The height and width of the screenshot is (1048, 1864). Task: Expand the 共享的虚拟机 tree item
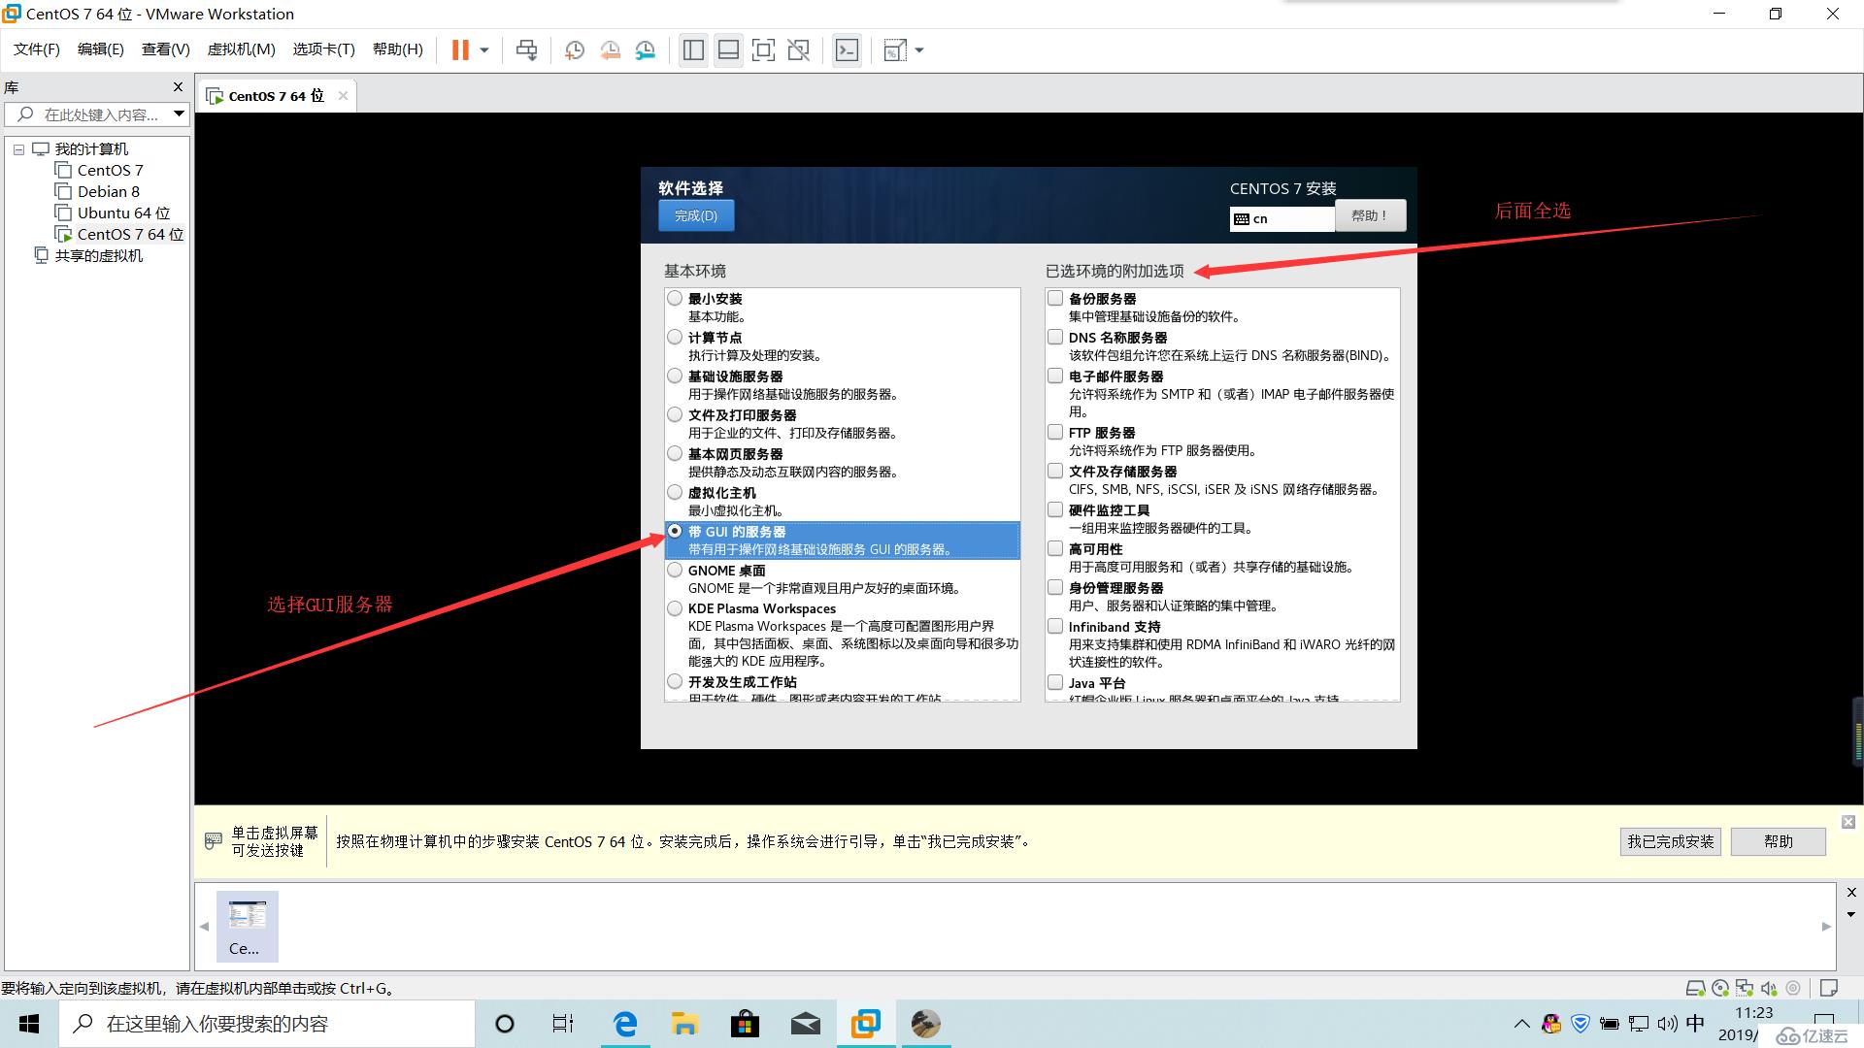coord(97,254)
